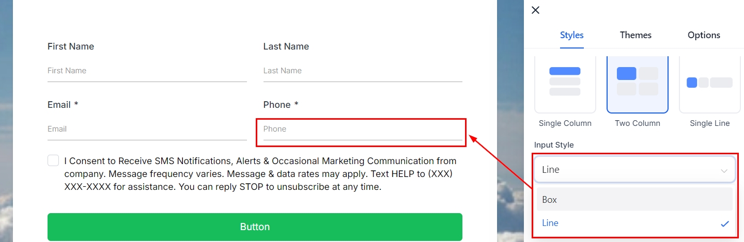
Task: Choose the Two Column layout icon
Action: (637, 83)
